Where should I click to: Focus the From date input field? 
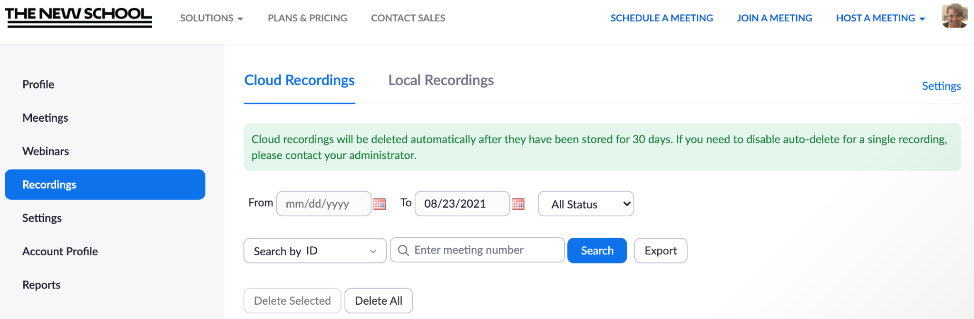coord(323,204)
